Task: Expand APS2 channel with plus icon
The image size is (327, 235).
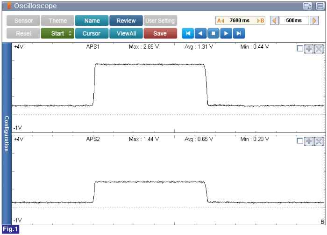Action: 309,141
